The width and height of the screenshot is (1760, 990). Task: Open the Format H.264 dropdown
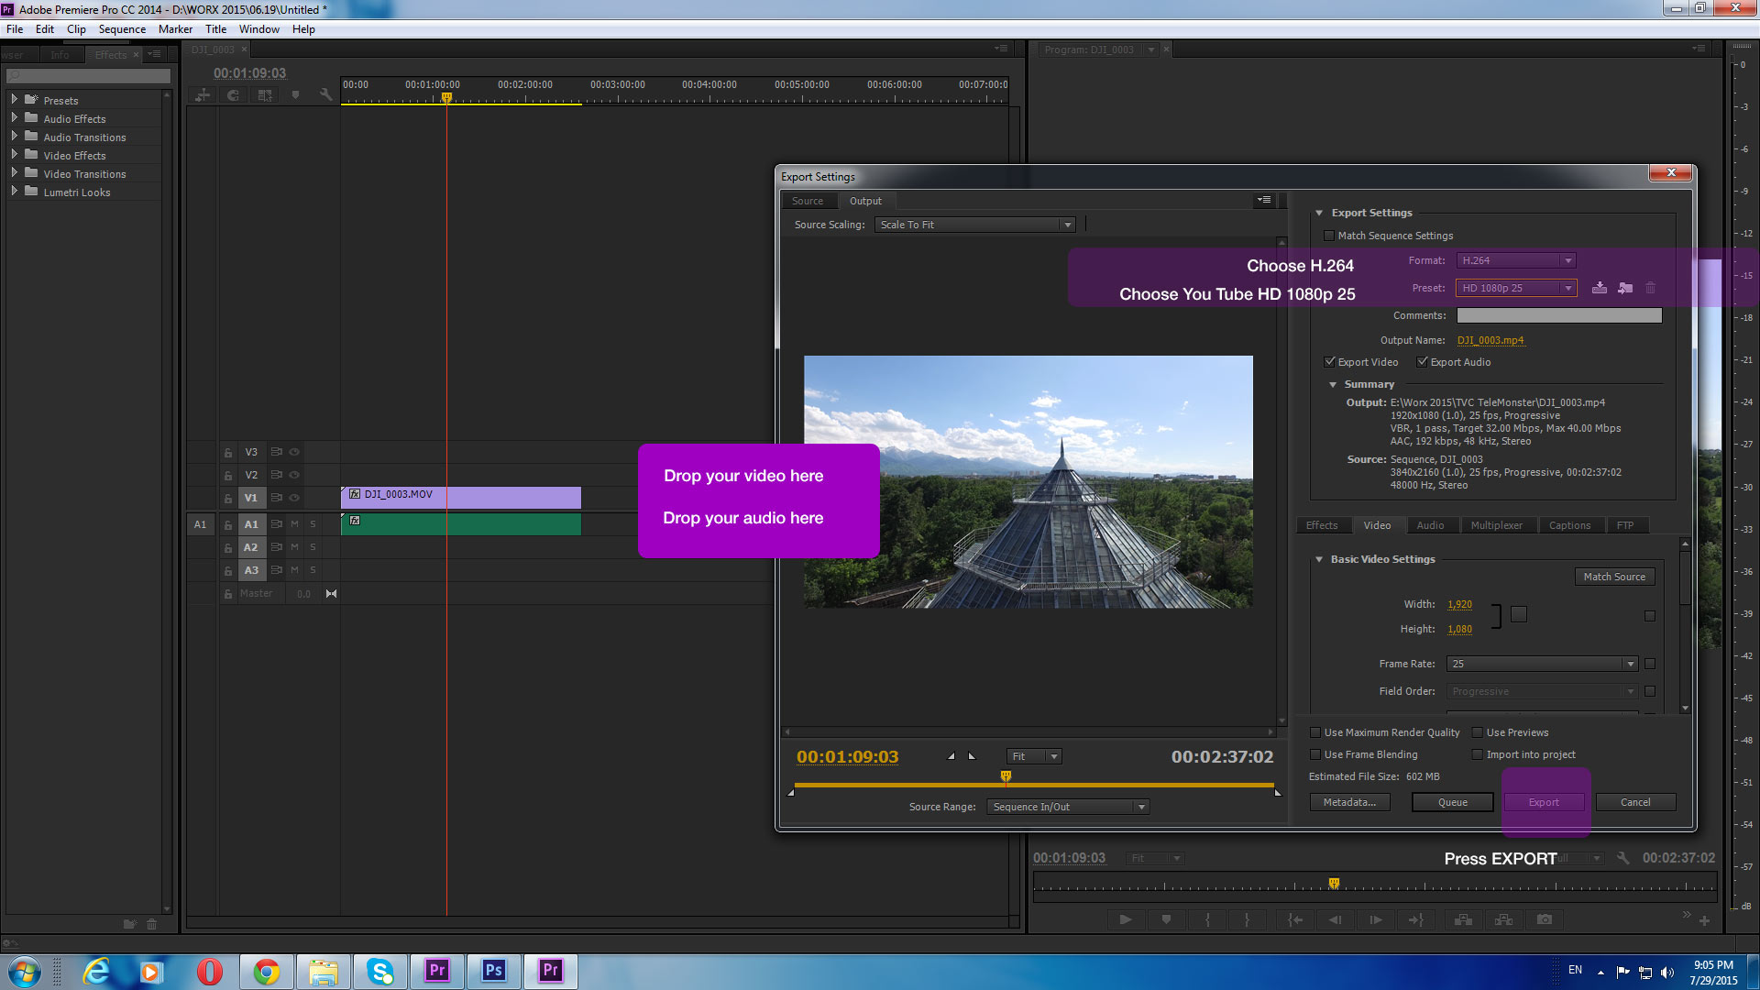(x=1516, y=260)
